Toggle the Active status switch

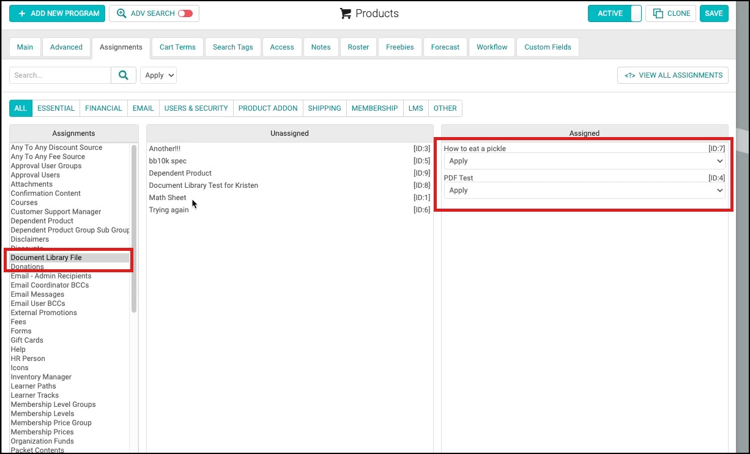614,13
